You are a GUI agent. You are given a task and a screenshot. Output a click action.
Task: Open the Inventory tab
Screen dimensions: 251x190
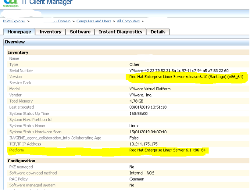point(50,32)
